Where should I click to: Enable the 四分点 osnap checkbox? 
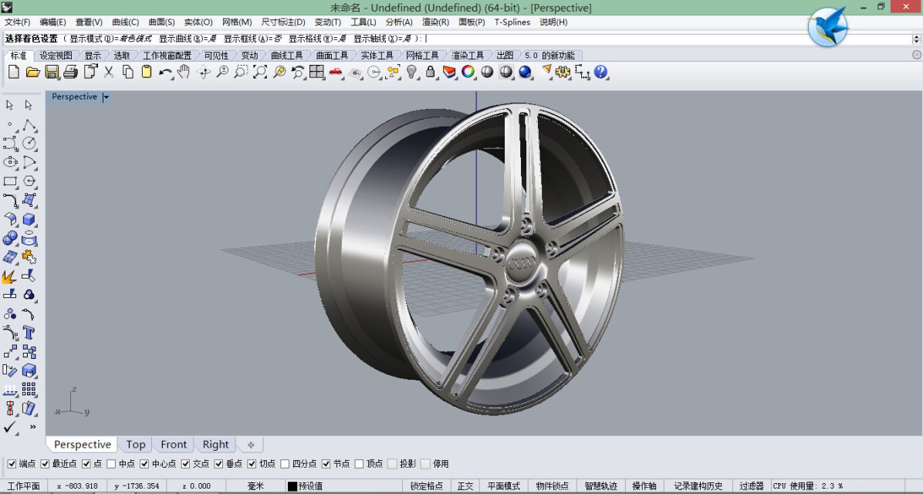pos(285,464)
